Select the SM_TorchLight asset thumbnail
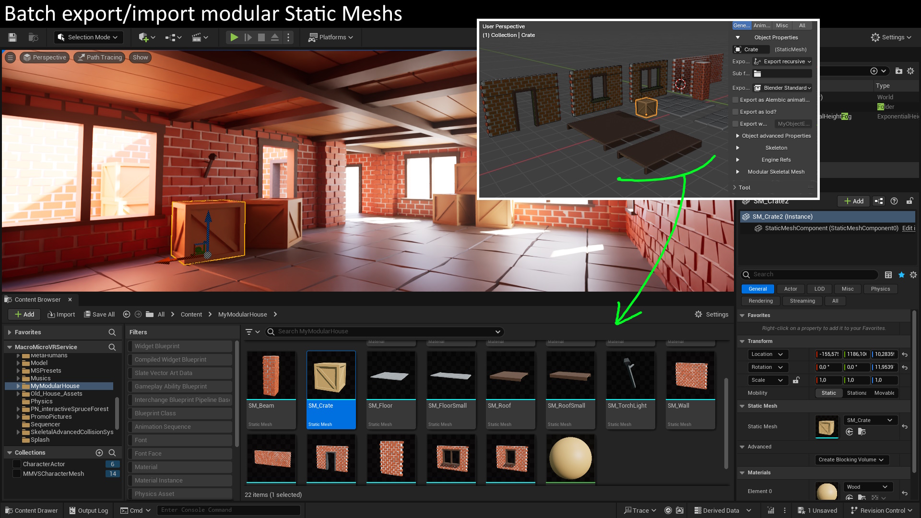 pos(630,376)
